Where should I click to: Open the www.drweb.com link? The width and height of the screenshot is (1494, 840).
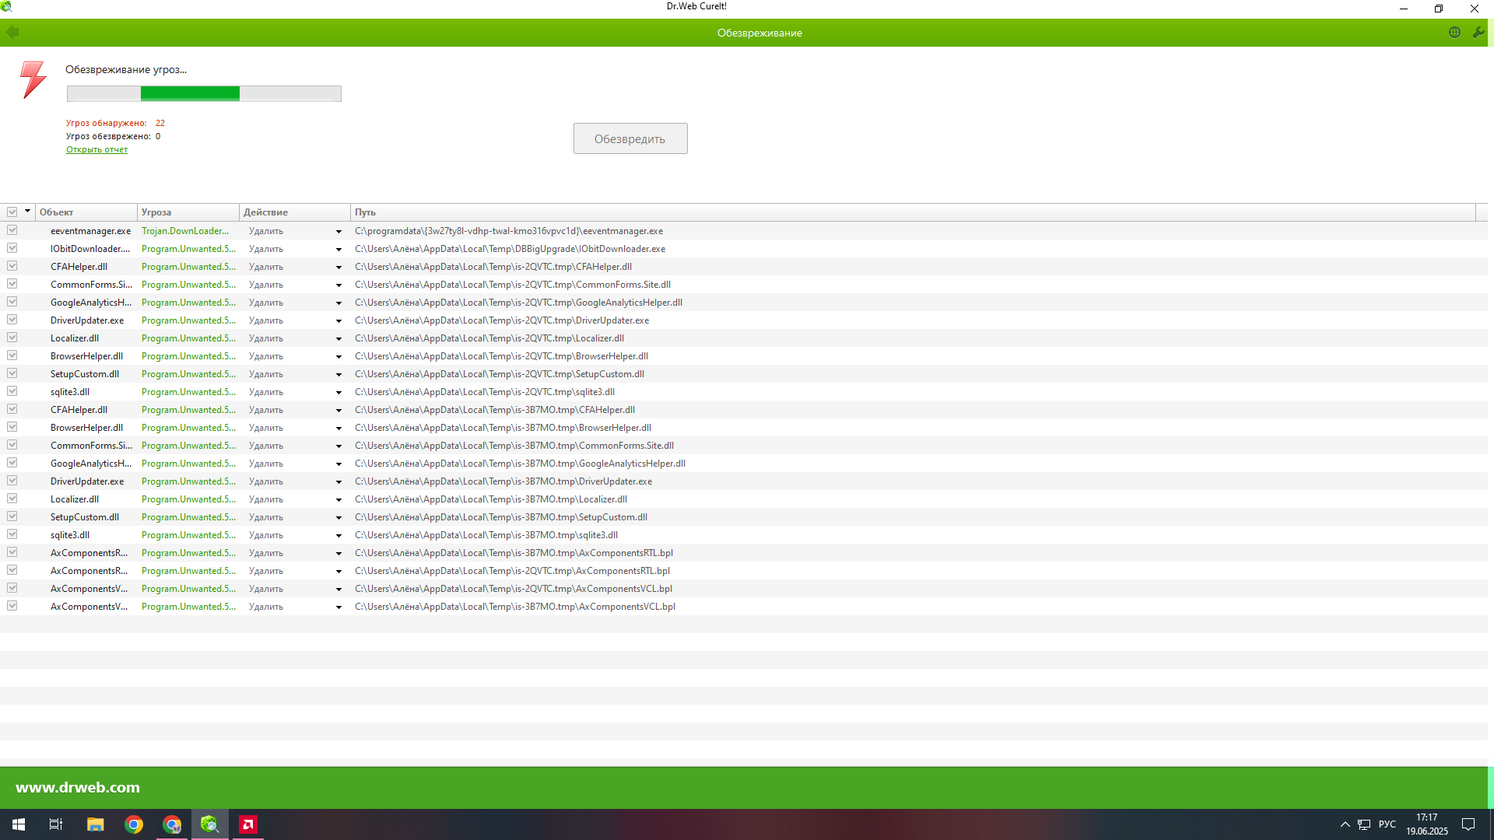pos(78,787)
